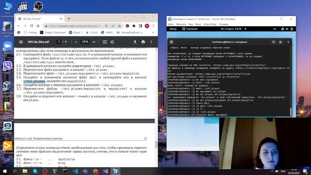Open Fedora system status tray icons
Image resolution: width=311 pixels, height=175 pixels.
[x=287, y=29]
